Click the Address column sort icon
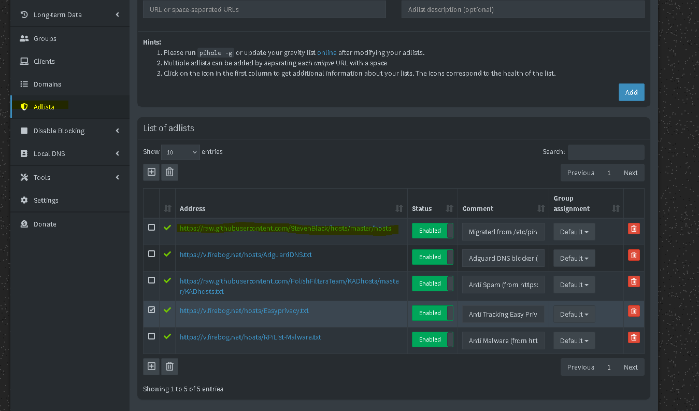Viewport: 699px width, 411px height. (x=399, y=208)
